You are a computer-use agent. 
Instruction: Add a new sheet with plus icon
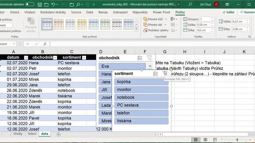[x=59, y=134]
